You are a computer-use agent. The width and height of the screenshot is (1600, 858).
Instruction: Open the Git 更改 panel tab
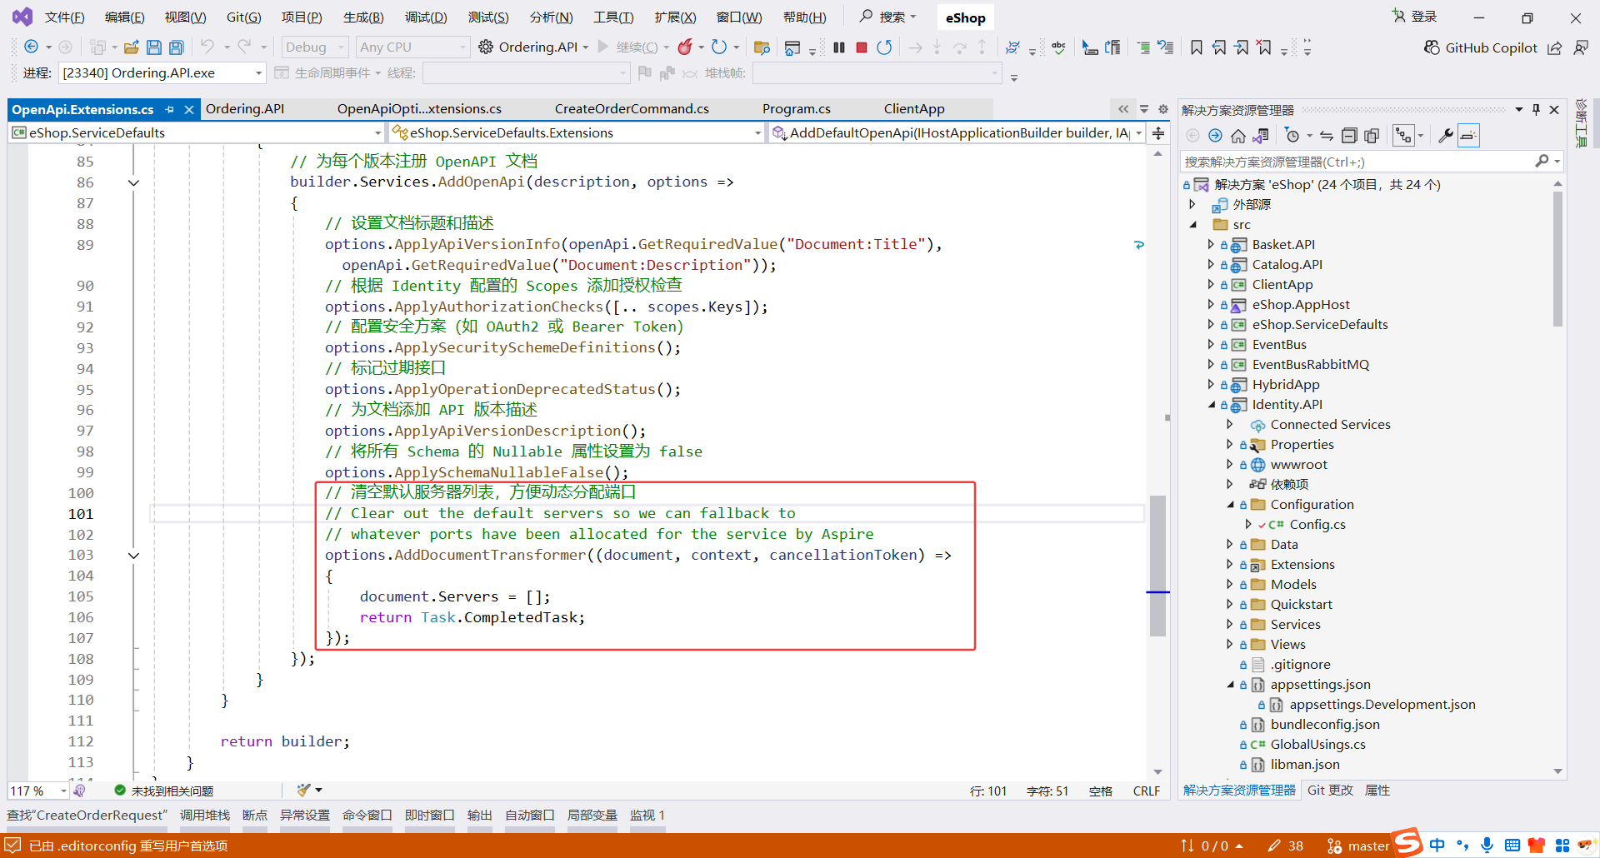[x=1330, y=791]
